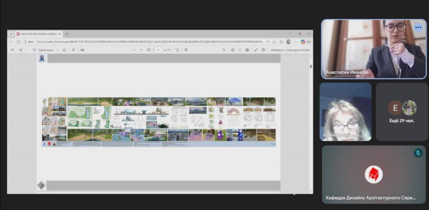The width and height of the screenshot is (429, 210).
Task: Select the МІНІСТЕРСТВО ОСВІТИ PDF tab
Action: point(38,34)
